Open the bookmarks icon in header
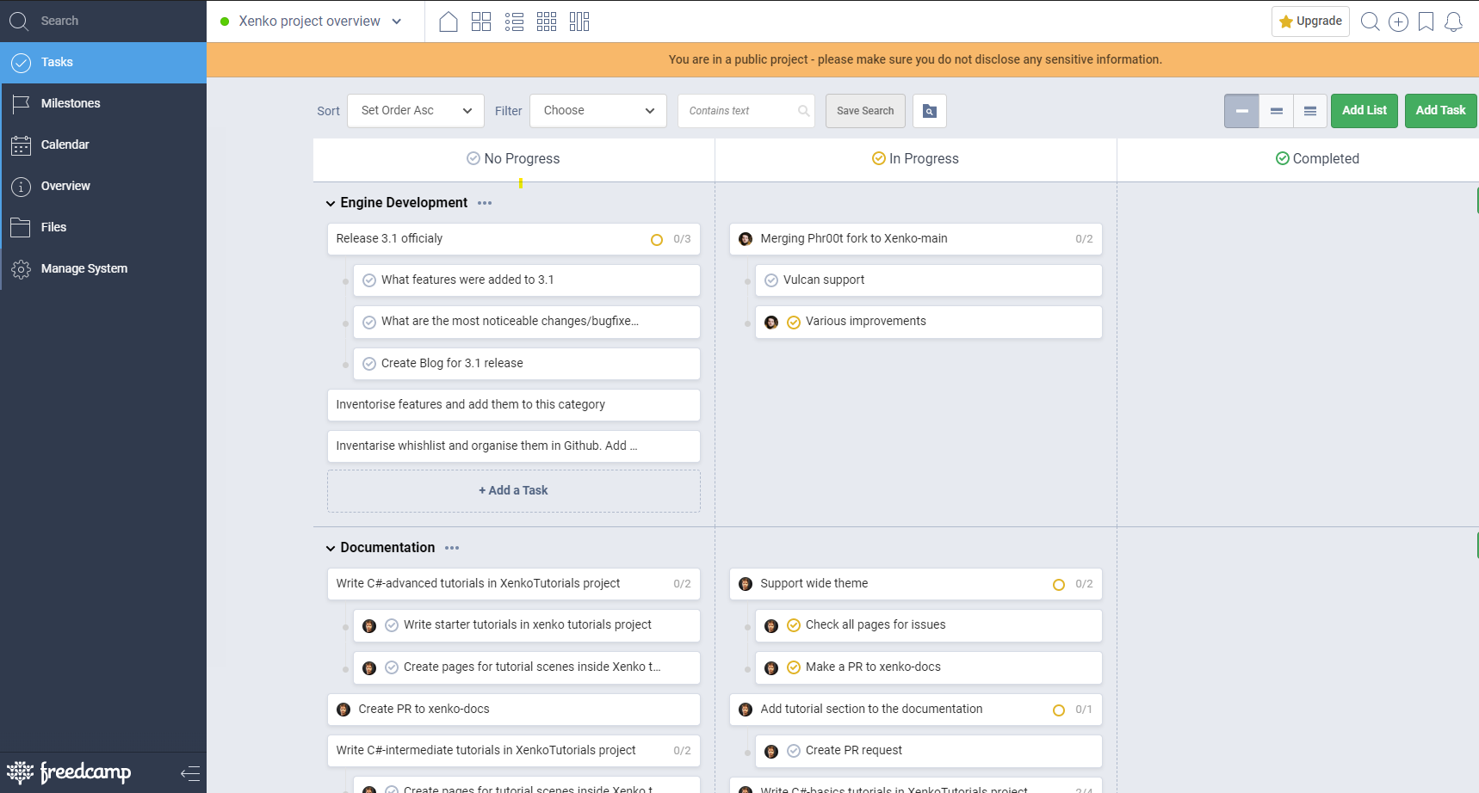The width and height of the screenshot is (1479, 793). tap(1426, 22)
